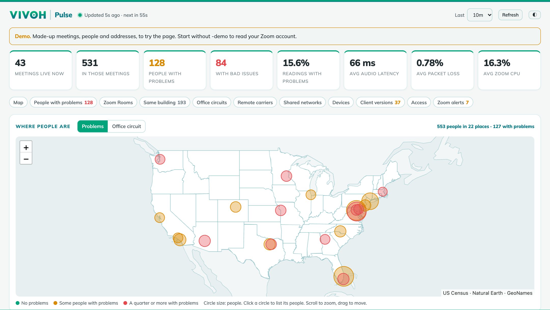This screenshot has height=310, width=550.
Task: Select the Same building tab
Action: tap(165, 102)
